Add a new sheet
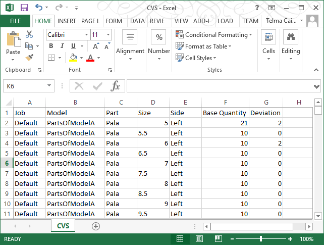 click(x=96, y=226)
